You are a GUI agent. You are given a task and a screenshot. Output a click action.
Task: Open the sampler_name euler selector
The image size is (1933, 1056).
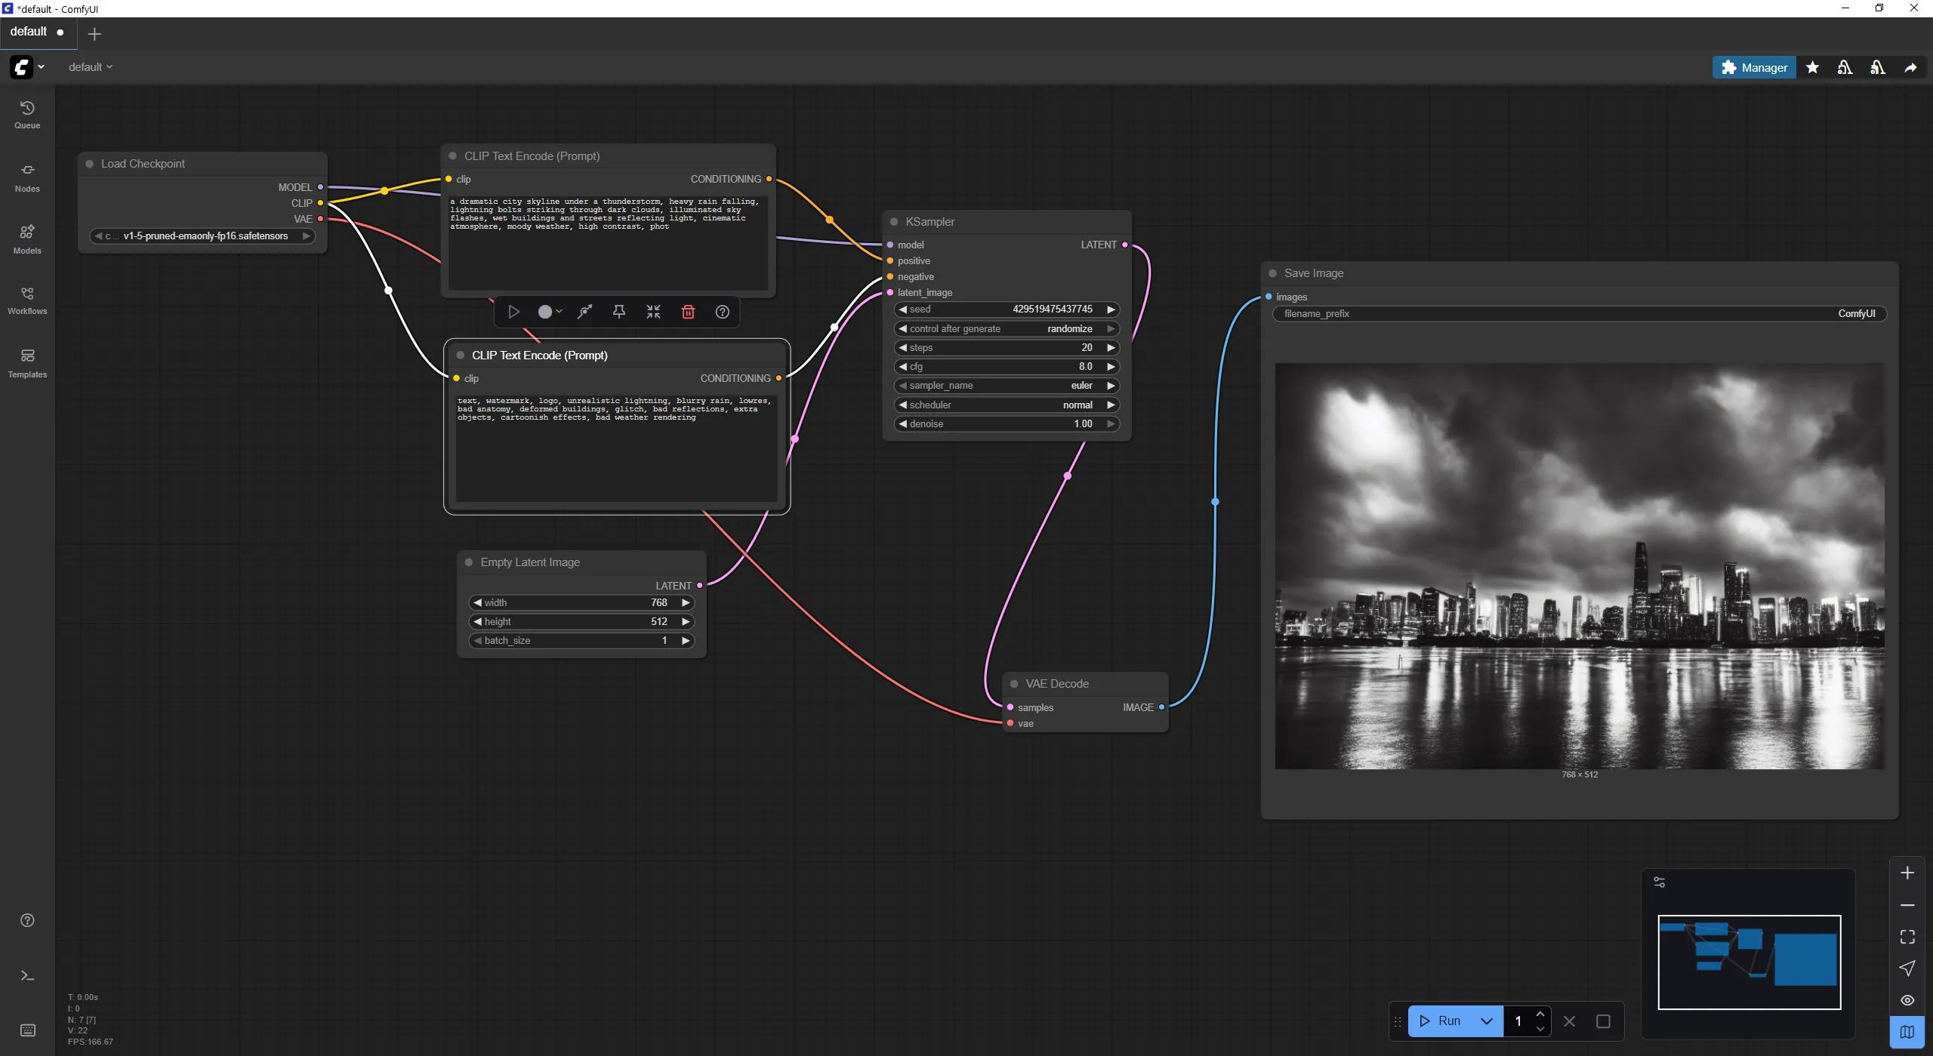pos(1006,386)
